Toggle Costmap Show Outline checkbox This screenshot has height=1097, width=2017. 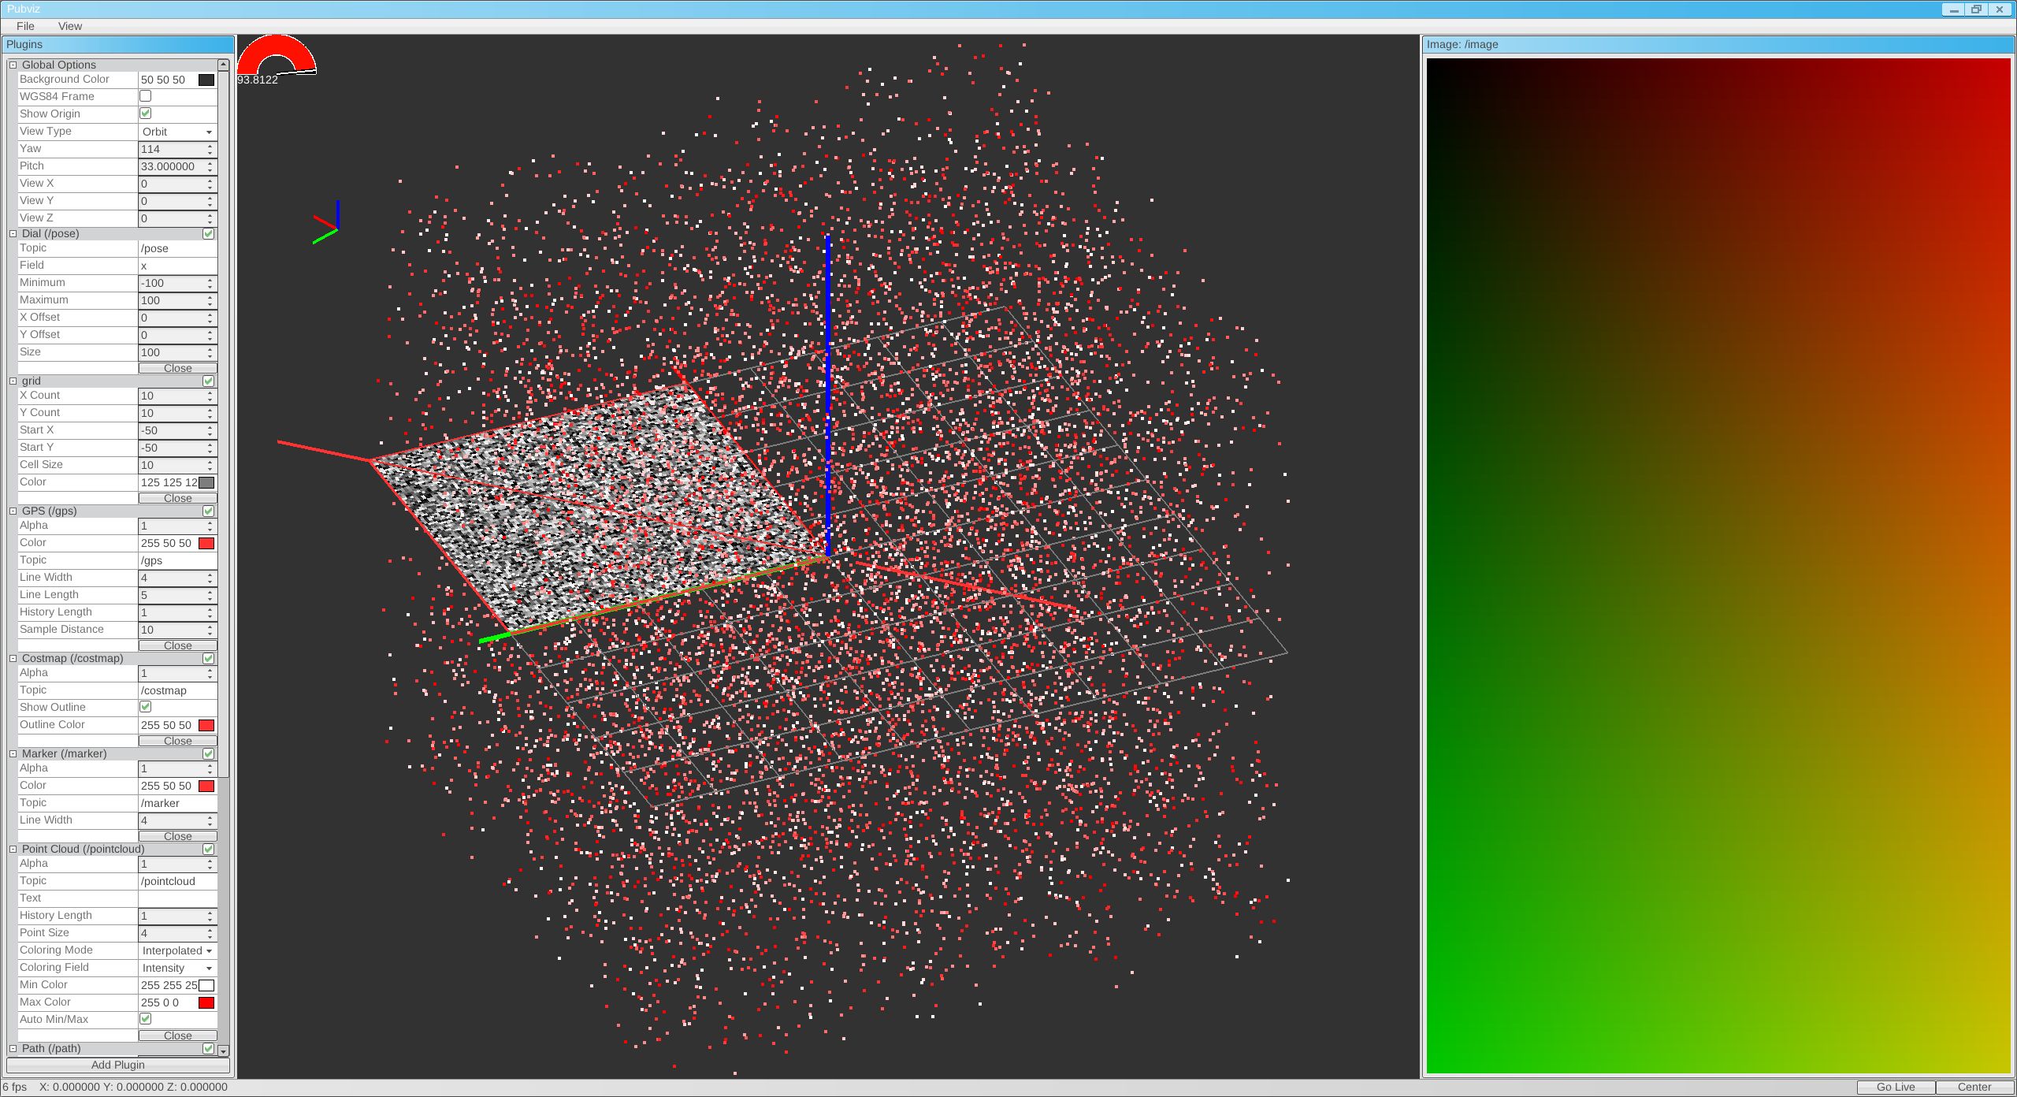146,707
